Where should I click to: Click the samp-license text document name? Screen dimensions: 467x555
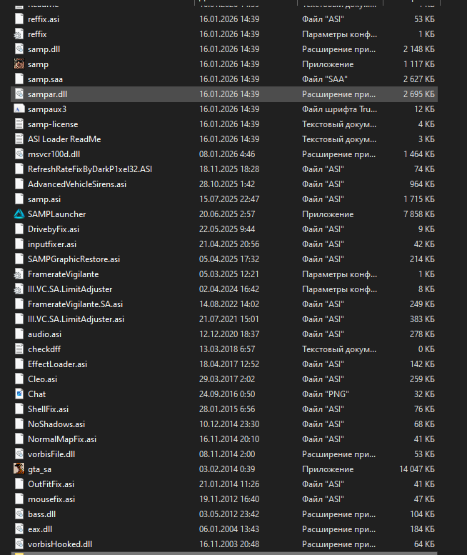[52, 124]
